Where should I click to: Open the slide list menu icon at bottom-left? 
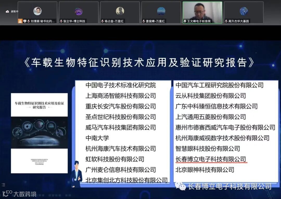(x=3, y=185)
